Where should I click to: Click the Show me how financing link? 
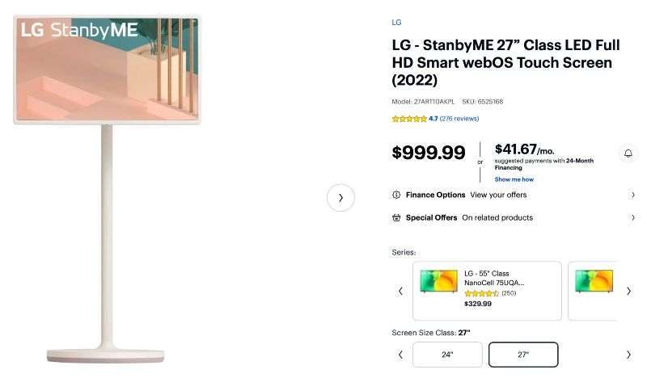pyautogui.click(x=514, y=179)
